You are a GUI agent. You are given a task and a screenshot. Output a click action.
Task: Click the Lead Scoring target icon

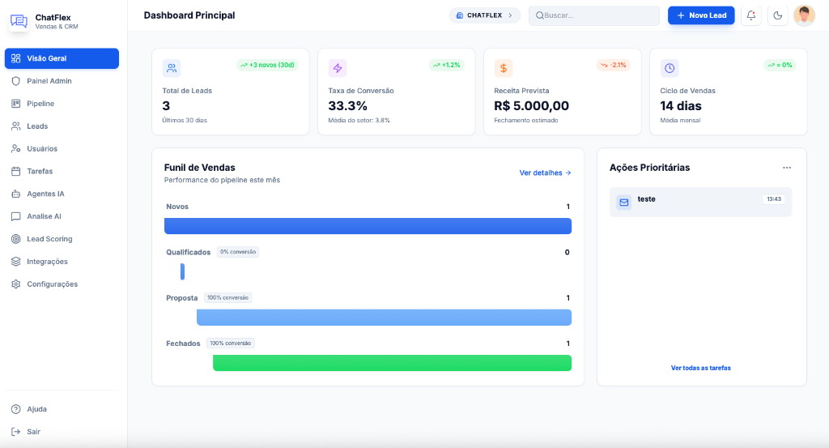pyautogui.click(x=16, y=239)
